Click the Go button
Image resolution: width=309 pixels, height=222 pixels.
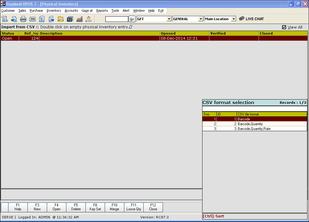point(132,19)
